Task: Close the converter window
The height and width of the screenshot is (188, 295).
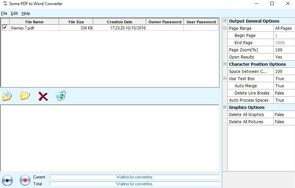Action: point(288,3)
